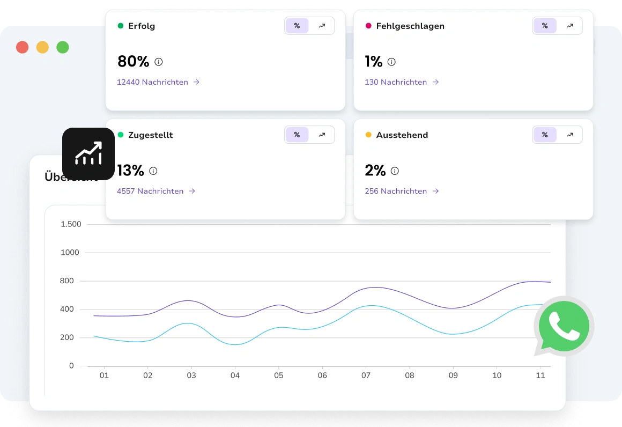Click the green macOS window dot

click(63, 47)
